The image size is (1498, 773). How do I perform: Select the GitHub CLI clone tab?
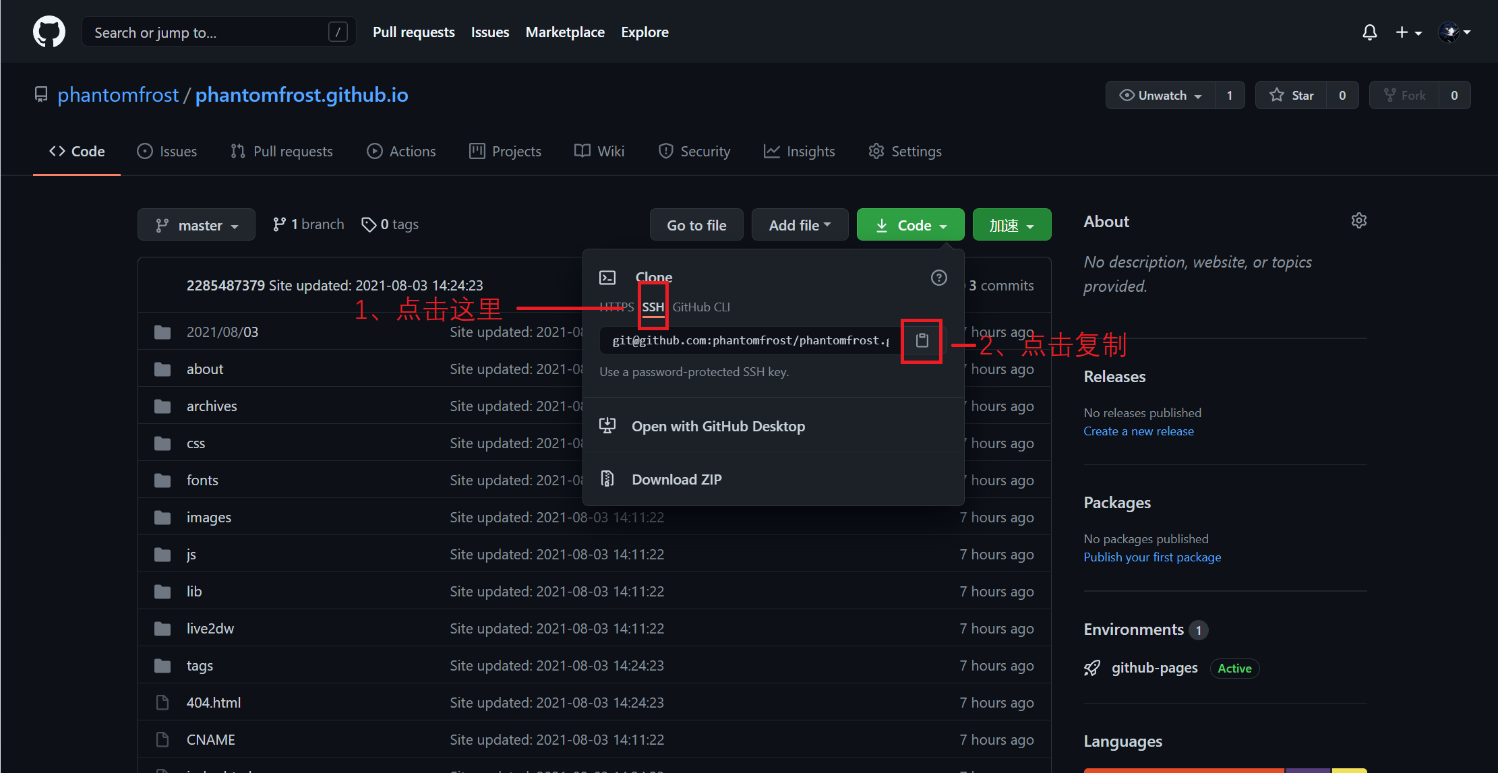pos(701,307)
